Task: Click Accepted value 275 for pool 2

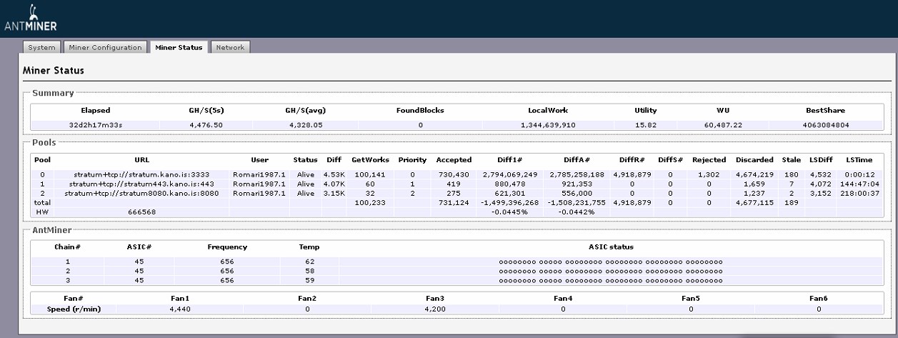Action: click(x=454, y=193)
